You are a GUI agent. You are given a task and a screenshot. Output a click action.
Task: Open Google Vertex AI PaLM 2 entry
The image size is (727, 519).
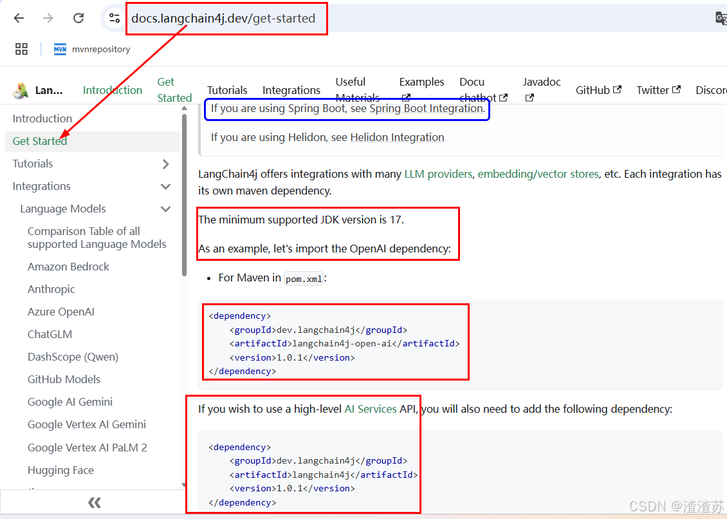87,448
